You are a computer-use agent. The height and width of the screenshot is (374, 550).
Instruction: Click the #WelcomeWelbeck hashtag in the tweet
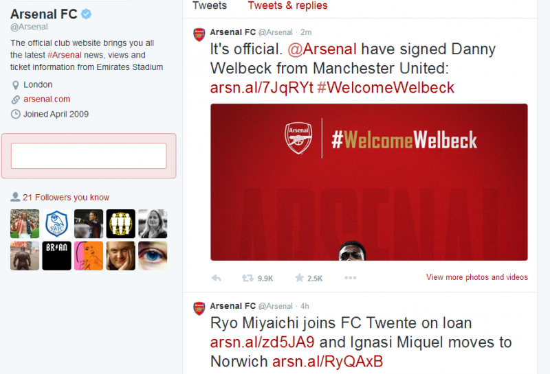pos(386,87)
